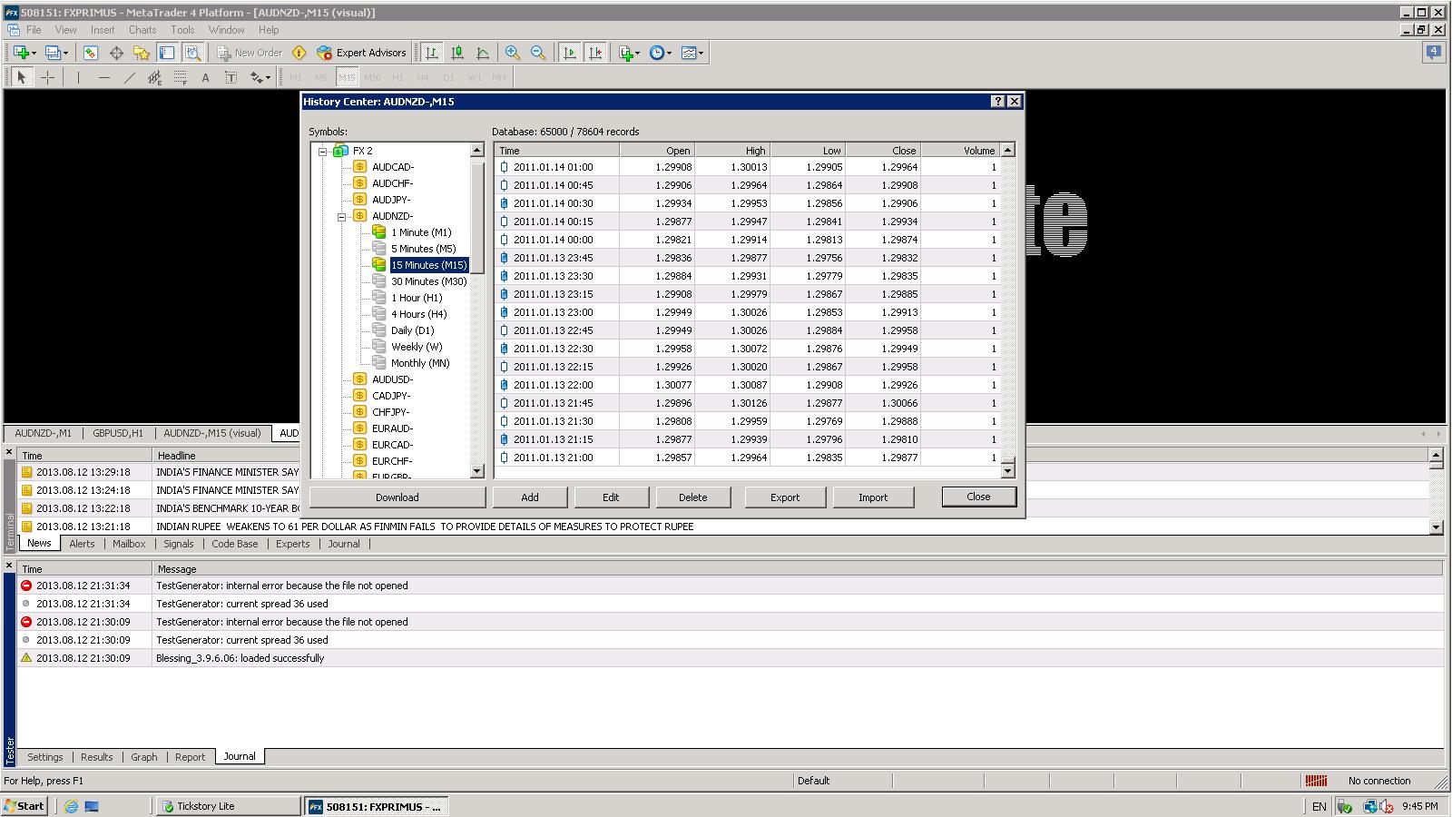Click the History Center help question button
Viewport: 1452px width, 817px height.
(x=998, y=102)
